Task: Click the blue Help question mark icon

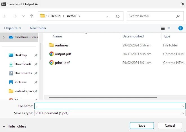Action: [x=181, y=28]
